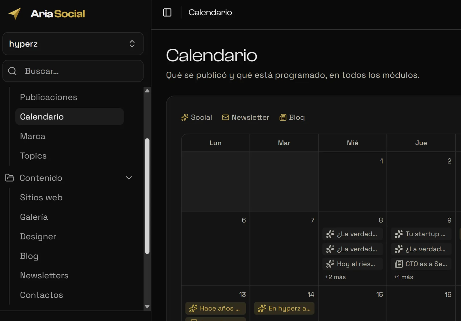
Task: Click the sidebar scrollbar thumb
Action: 147,196
